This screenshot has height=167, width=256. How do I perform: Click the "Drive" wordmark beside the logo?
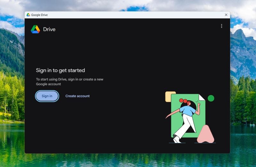(49, 29)
